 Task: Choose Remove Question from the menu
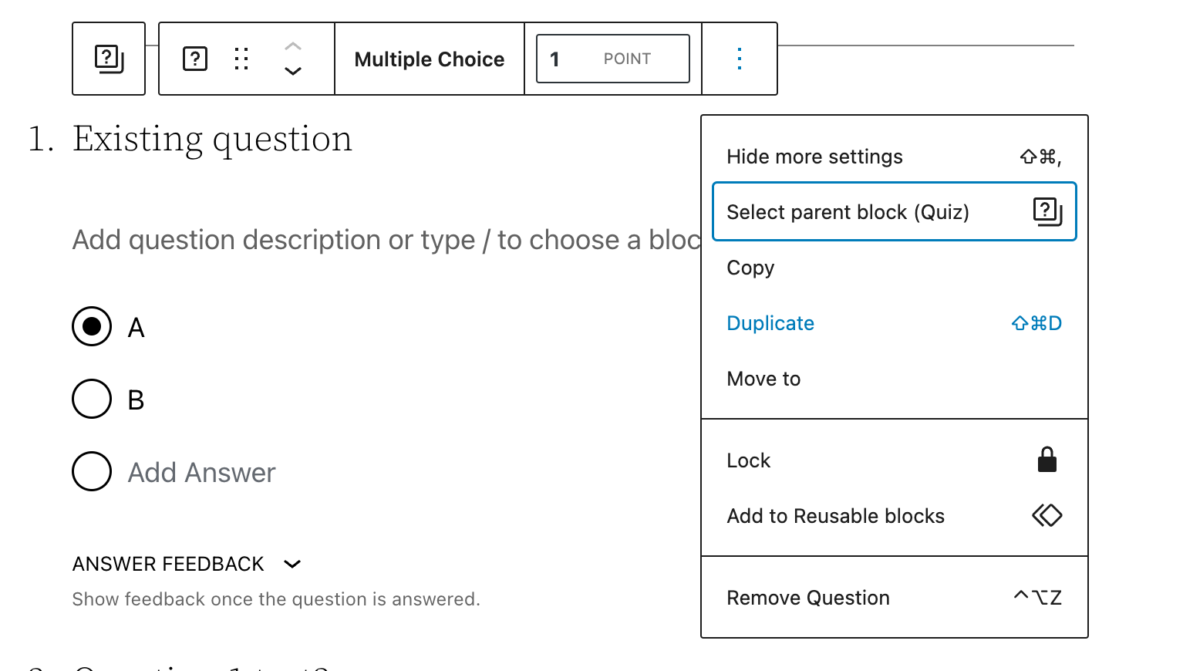[807, 597]
